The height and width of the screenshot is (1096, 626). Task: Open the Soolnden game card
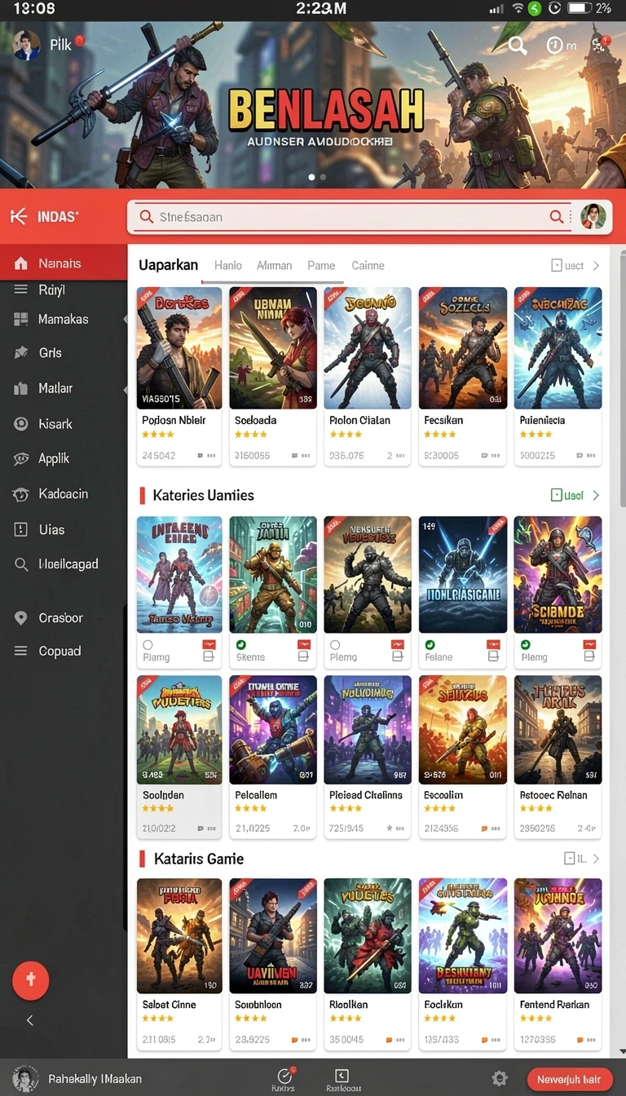click(x=179, y=757)
